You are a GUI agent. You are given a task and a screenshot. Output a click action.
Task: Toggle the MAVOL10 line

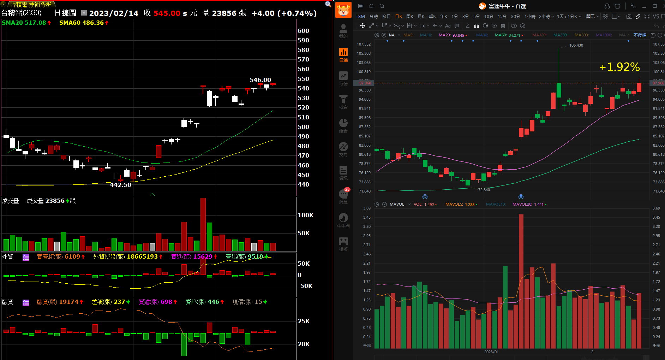click(x=496, y=204)
